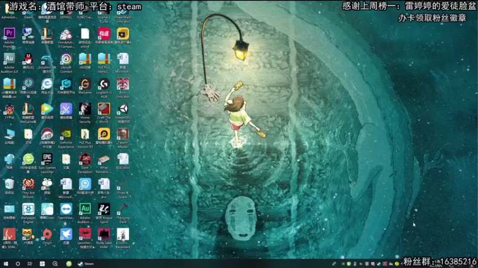Open the What Remains shortcut
Image resolution: width=478 pixels, height=268 pixels.
tap(104, 159)
